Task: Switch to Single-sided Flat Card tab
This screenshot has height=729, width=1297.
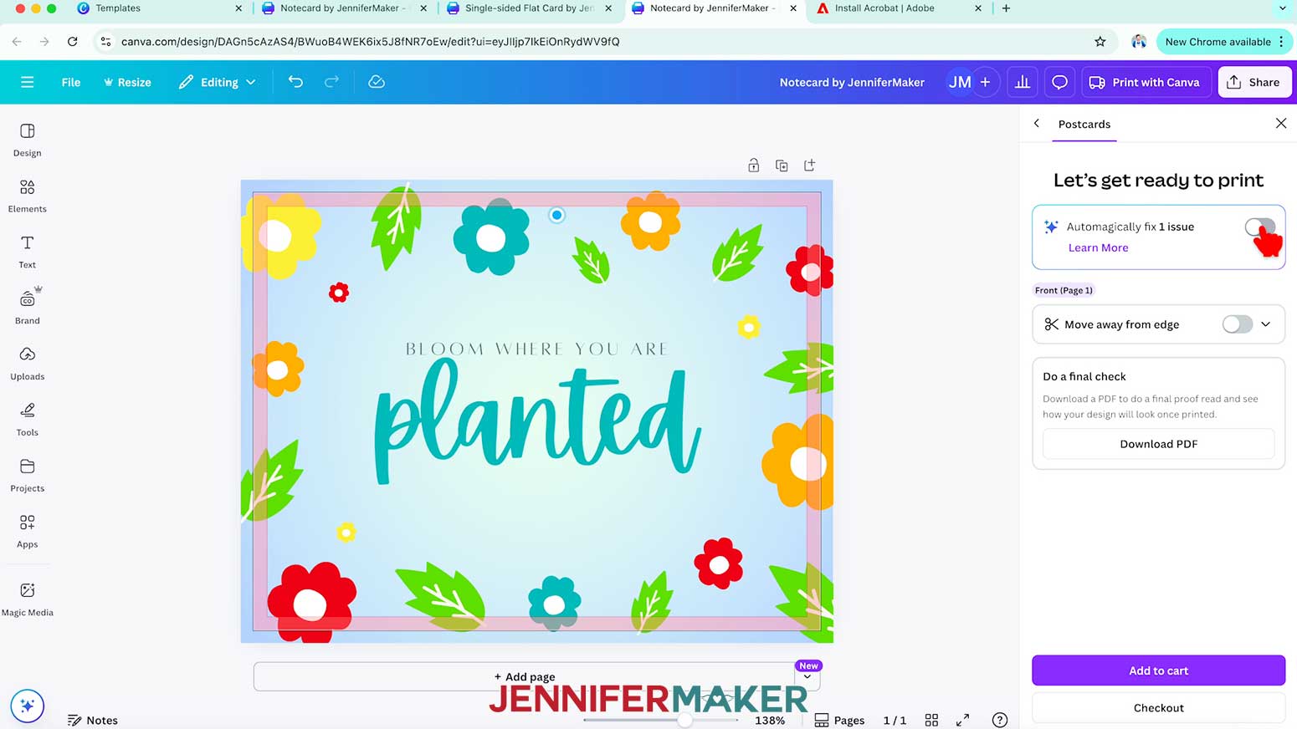Action: click(529, 8)
